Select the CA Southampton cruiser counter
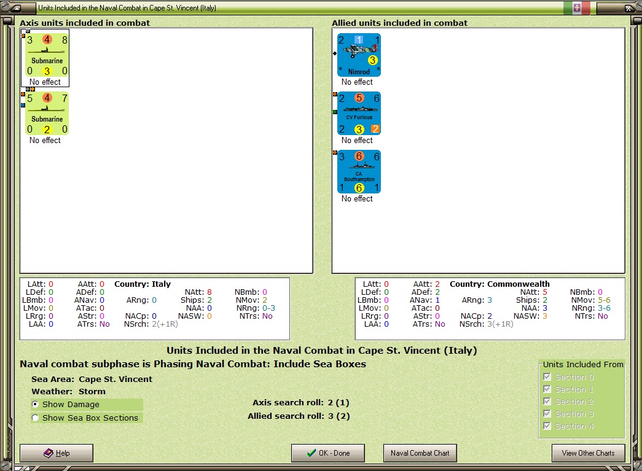Image resolution: width=642 pixels, height=471 pixels. (x=359, y=172)
